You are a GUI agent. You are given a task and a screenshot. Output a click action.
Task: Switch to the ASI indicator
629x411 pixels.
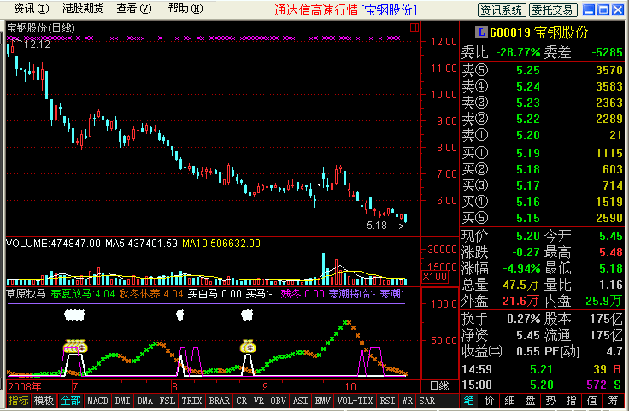tap(301, 401)
